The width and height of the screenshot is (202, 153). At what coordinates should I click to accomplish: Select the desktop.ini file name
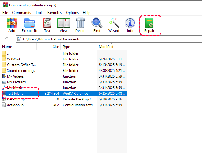[x=16, y=105]
